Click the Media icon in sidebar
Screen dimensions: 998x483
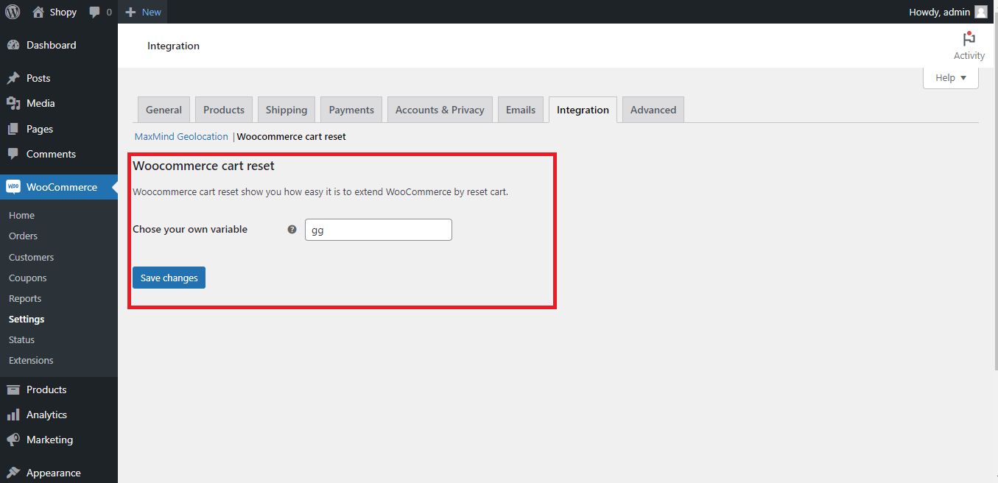click(x=13, y=103)
